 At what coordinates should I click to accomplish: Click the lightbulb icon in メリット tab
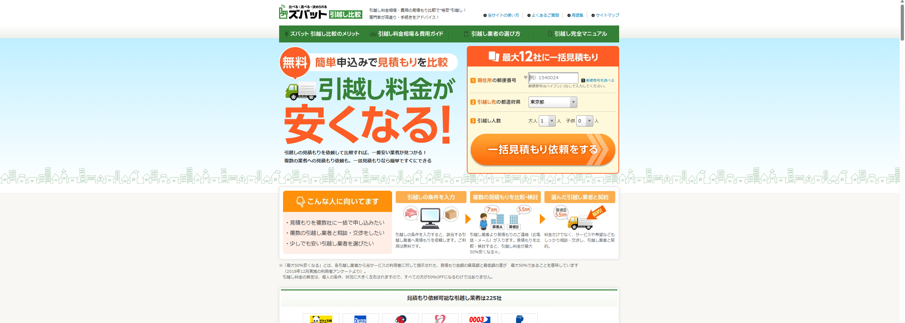pyautogui.click(x=286, y=34)
